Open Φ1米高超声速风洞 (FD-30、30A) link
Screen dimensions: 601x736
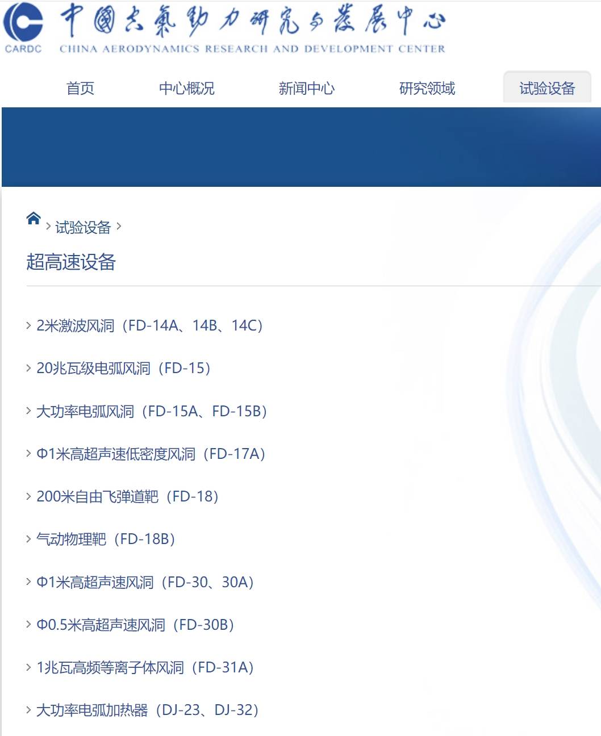point(145,583)
